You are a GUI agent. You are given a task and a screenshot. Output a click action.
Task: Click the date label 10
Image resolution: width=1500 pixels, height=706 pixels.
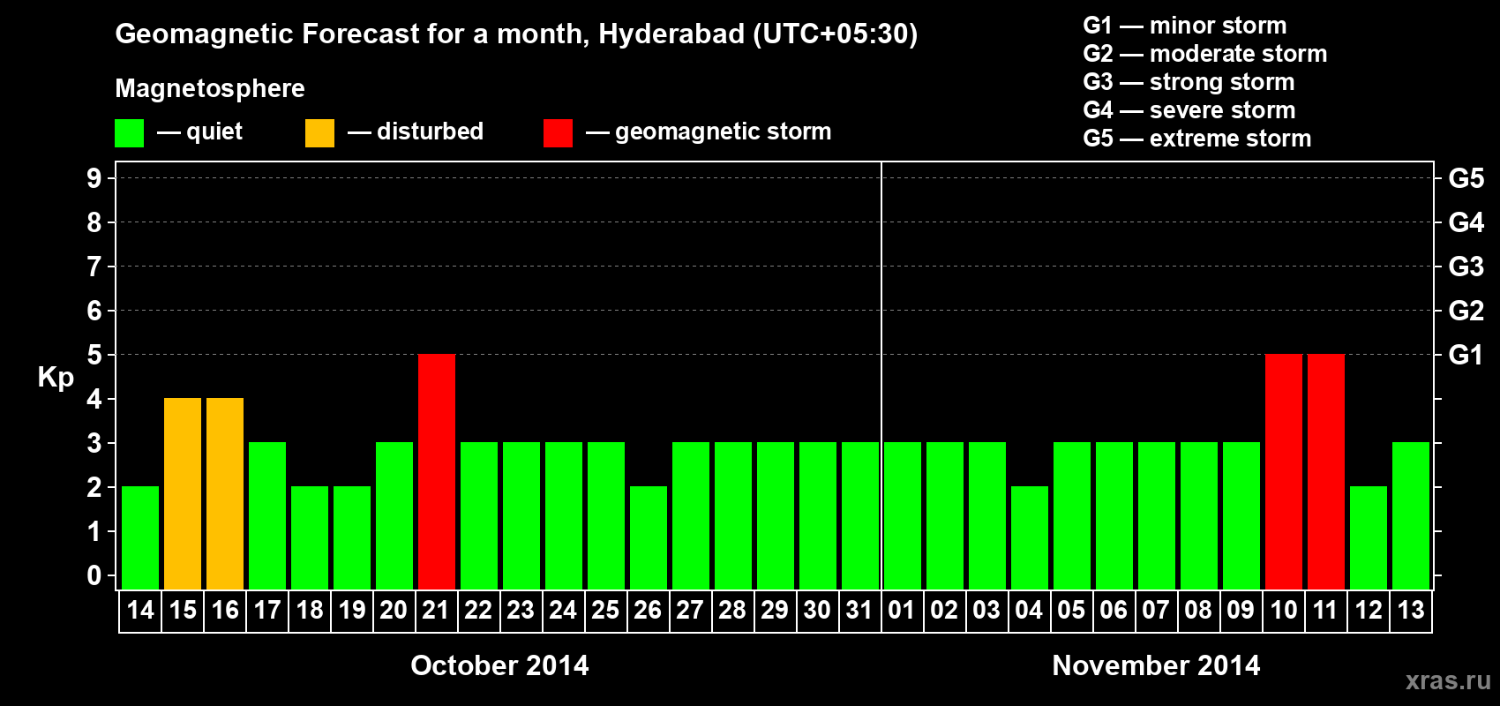1283,611
